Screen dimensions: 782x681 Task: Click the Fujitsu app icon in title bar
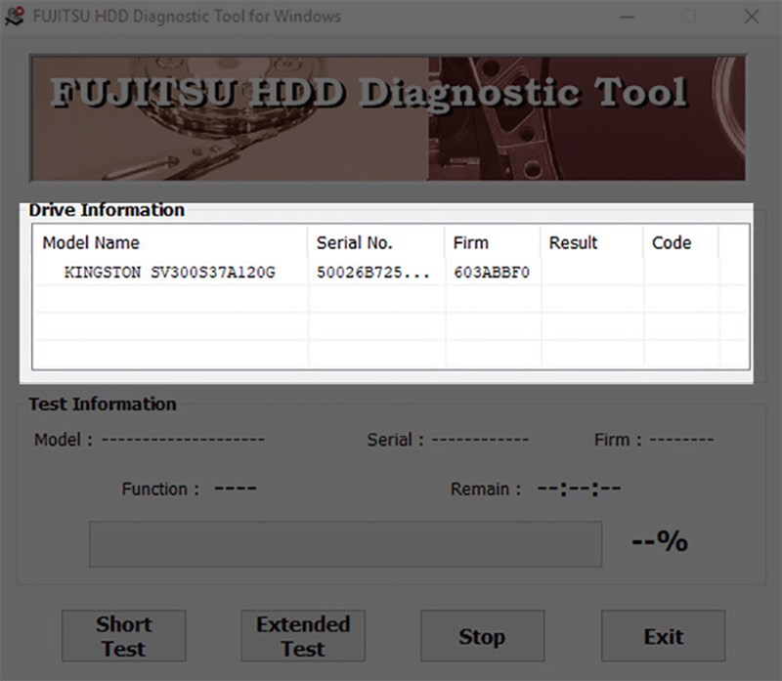[x=15, y=16]
